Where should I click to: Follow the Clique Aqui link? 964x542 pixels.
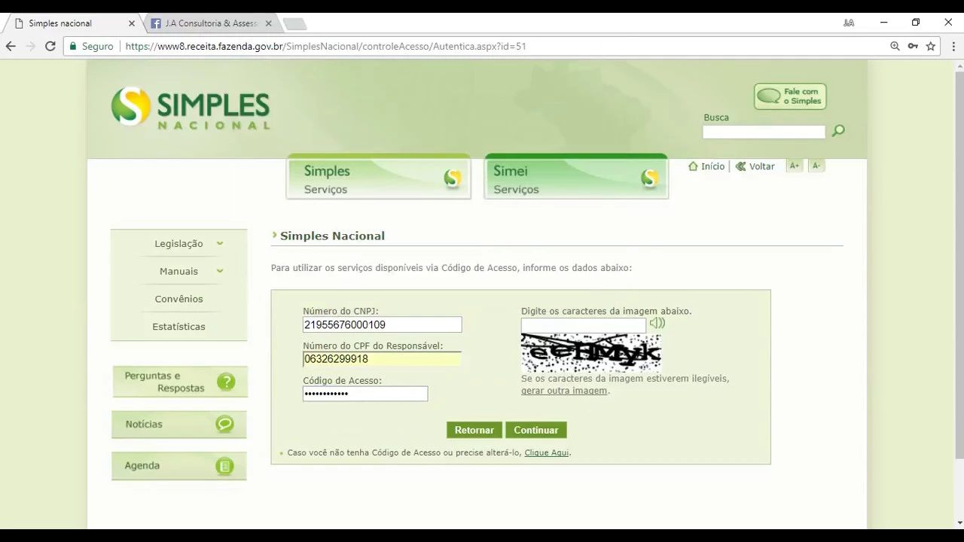547,452
